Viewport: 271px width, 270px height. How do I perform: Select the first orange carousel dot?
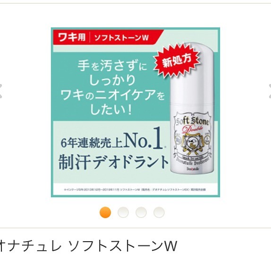pyautogui.click(x=105, y=212)
